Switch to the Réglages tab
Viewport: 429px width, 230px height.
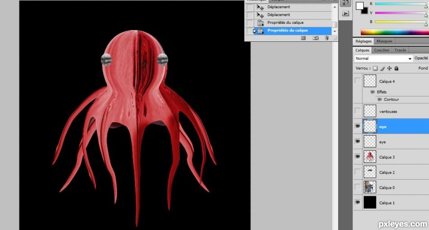click(363, 41)
